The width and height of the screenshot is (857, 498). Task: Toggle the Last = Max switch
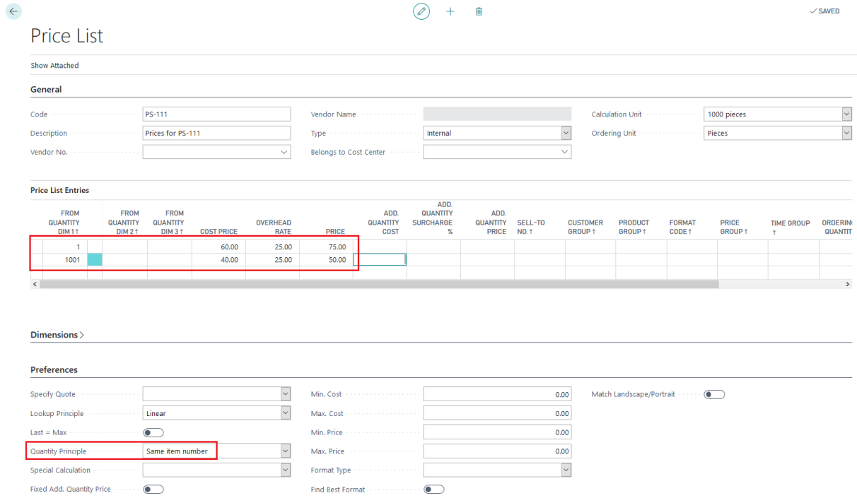pyautogui.click(x=153, y=432)
